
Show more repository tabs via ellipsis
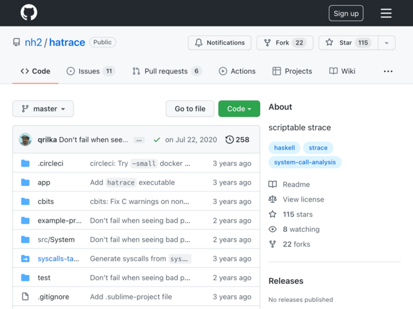[x=388, y=71]
